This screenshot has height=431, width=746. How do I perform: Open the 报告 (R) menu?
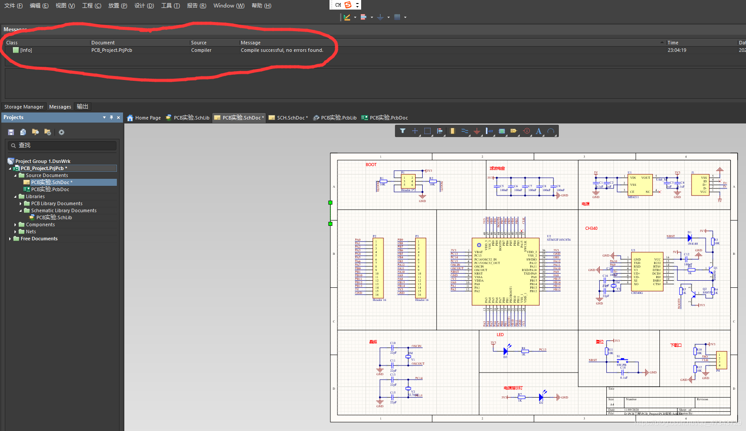[196, 6]
